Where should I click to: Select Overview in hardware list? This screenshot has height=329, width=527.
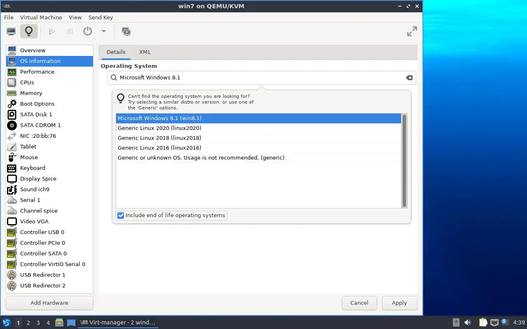point(49,50)
